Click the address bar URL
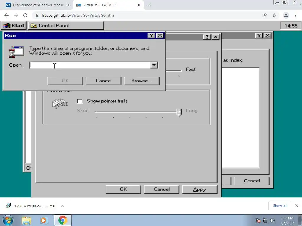 tap(78, 15)
